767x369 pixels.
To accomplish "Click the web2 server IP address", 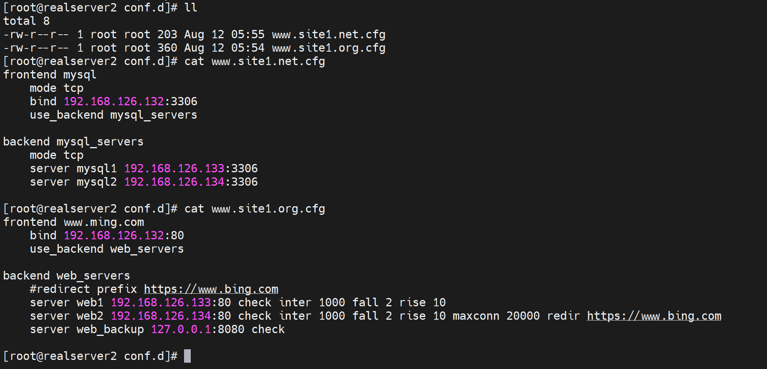I will pyautogui.click(x=161, y=316).
